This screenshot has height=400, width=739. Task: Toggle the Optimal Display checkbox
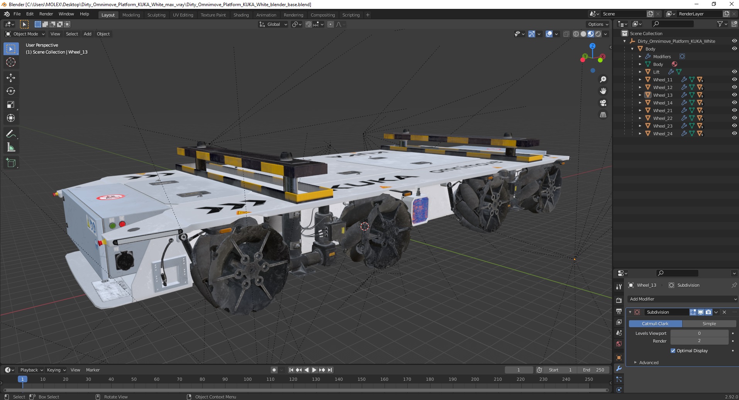(673, 351)
